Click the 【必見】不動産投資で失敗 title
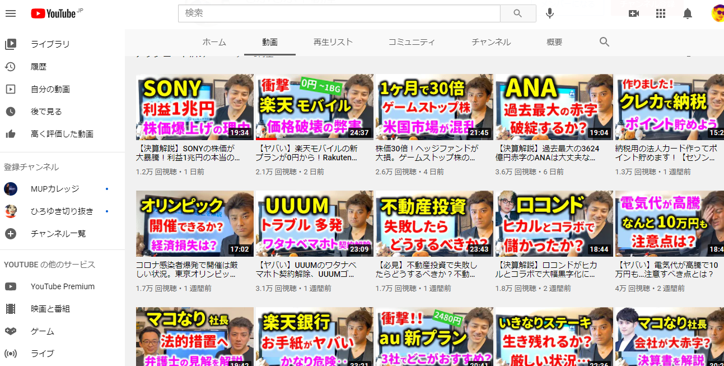The height and width of the screenshot is (366, 724). coord(427,270)
